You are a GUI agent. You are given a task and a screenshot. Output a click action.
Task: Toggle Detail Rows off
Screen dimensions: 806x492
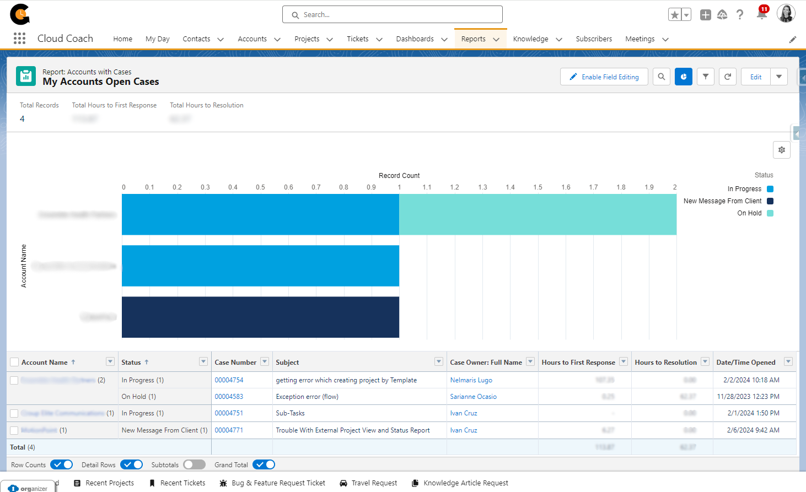(x=131, y=464)
